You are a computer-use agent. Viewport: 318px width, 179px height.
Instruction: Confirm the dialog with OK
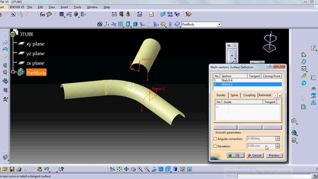[235, 156]
